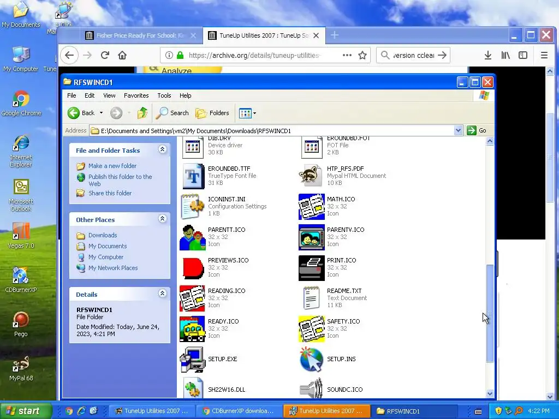Select the PARENTV.ICO television icon
This screenshot has height=419, width=559.
(311, 237)
